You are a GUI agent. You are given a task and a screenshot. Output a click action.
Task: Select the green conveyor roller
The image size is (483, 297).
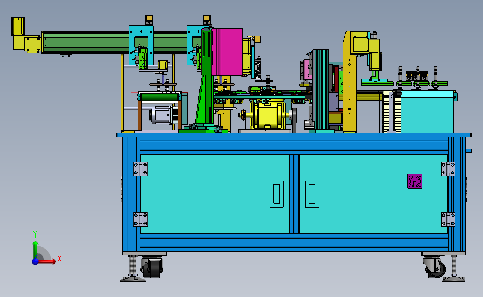[159, 98]
